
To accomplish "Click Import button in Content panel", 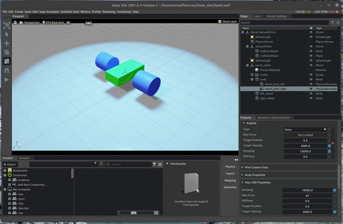I will pos(9,164).
